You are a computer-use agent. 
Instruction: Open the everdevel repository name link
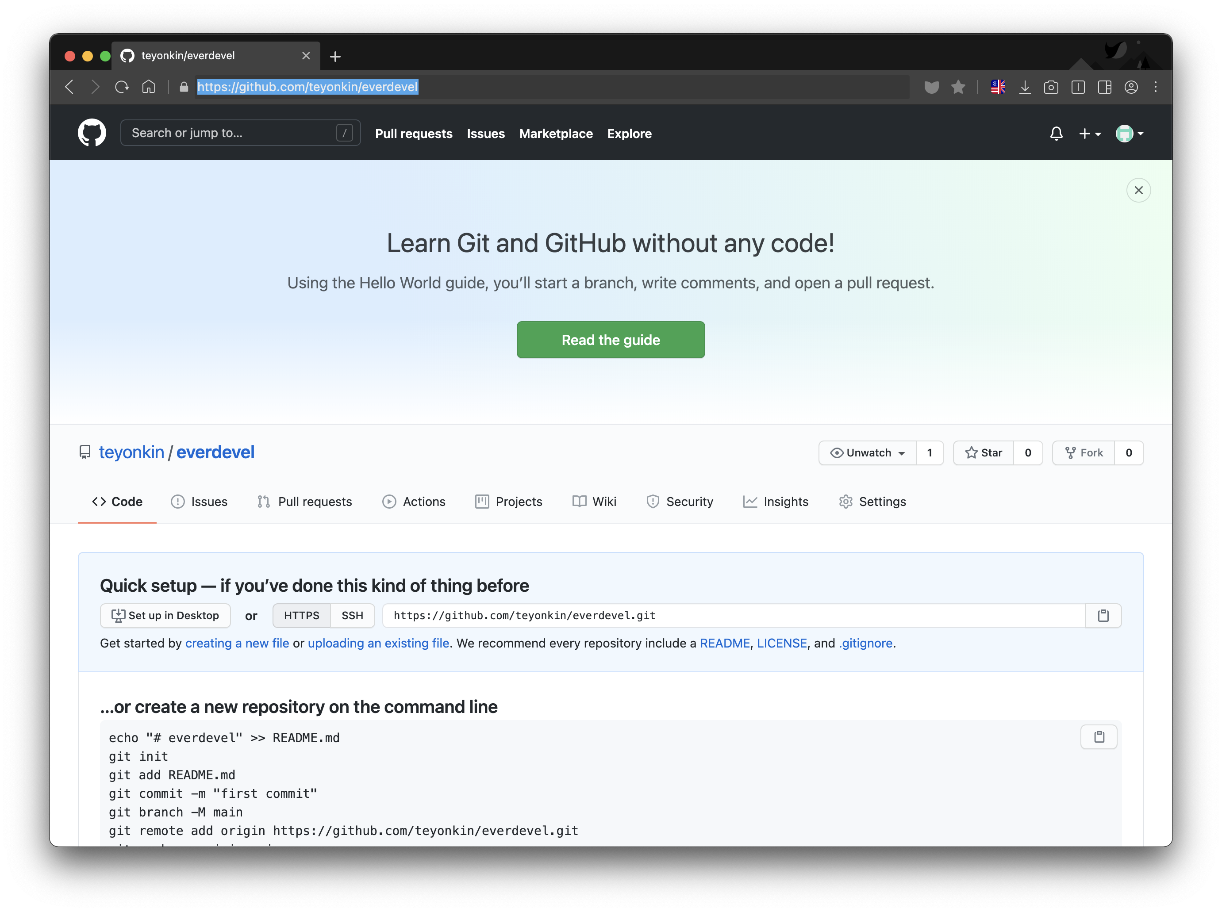point(215,452)
